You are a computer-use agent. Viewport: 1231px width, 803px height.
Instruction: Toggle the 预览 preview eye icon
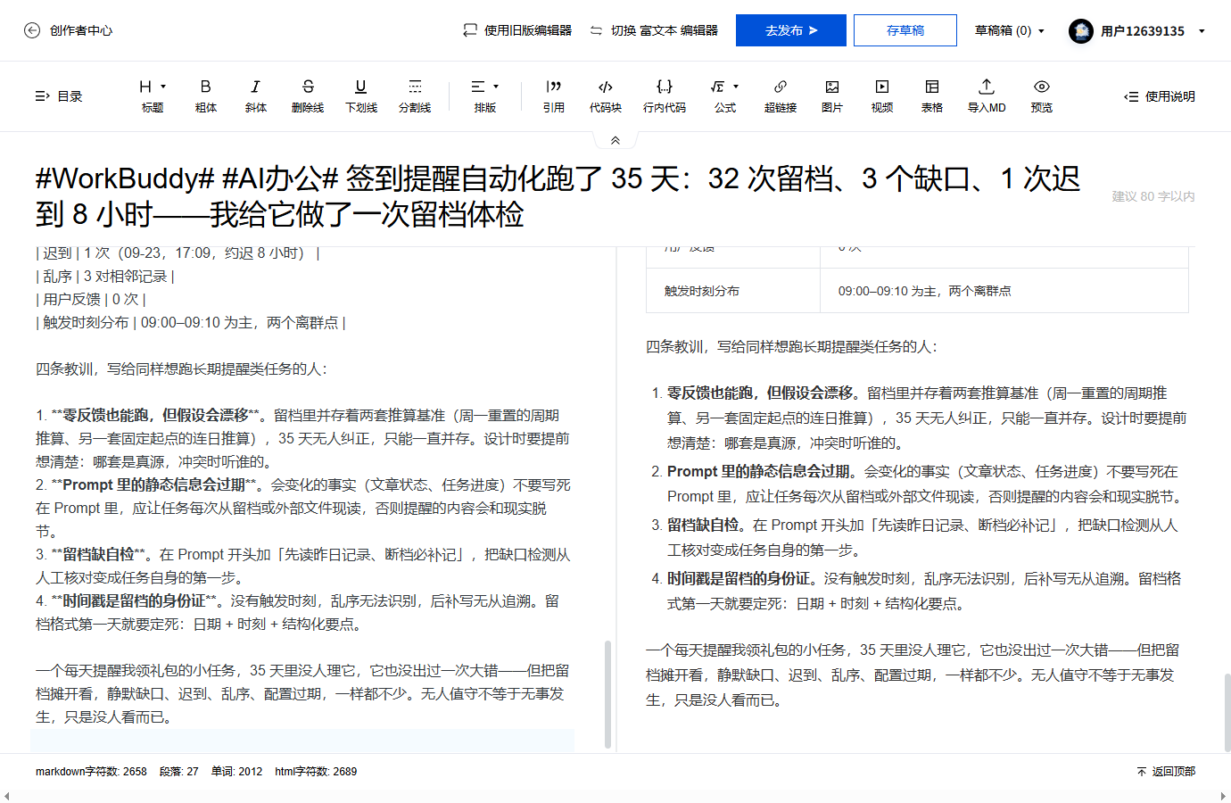(1042, 87)
